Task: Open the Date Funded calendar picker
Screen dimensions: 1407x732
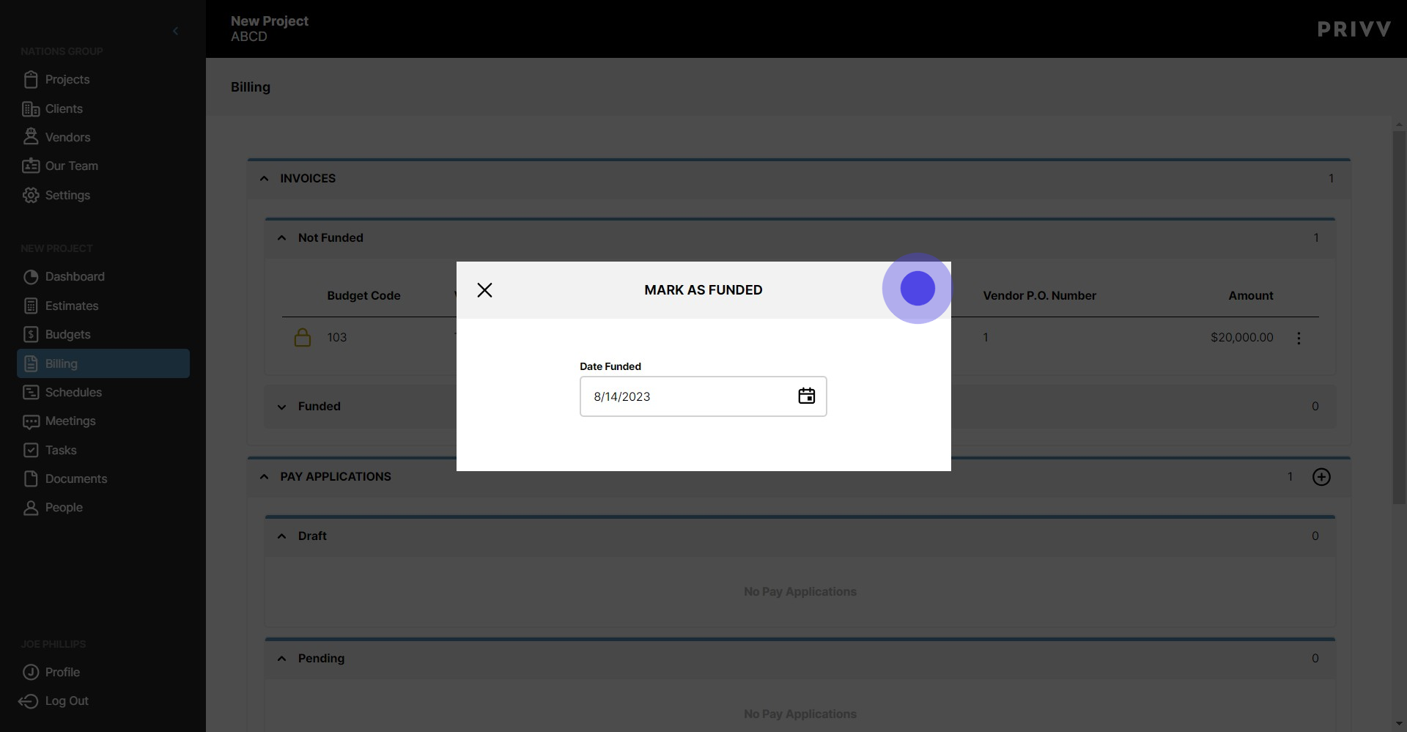Action: coord(806,396)
